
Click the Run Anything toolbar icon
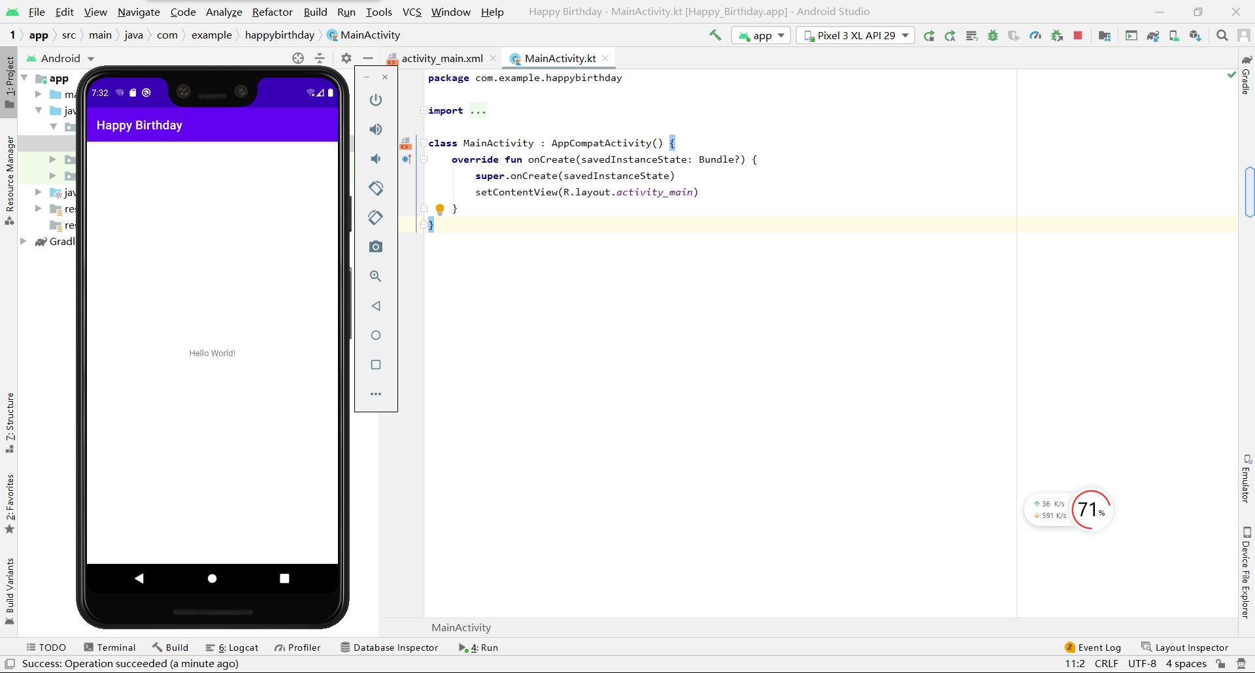(1131, 36)
